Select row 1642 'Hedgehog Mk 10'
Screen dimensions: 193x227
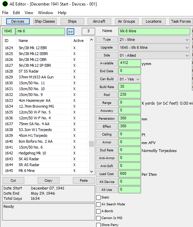point(45,153)
